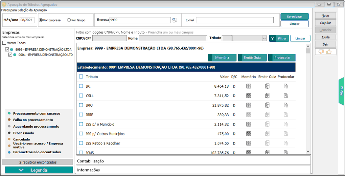
Task: Open the Tributo filter dropdown
Action: (264, 38)
